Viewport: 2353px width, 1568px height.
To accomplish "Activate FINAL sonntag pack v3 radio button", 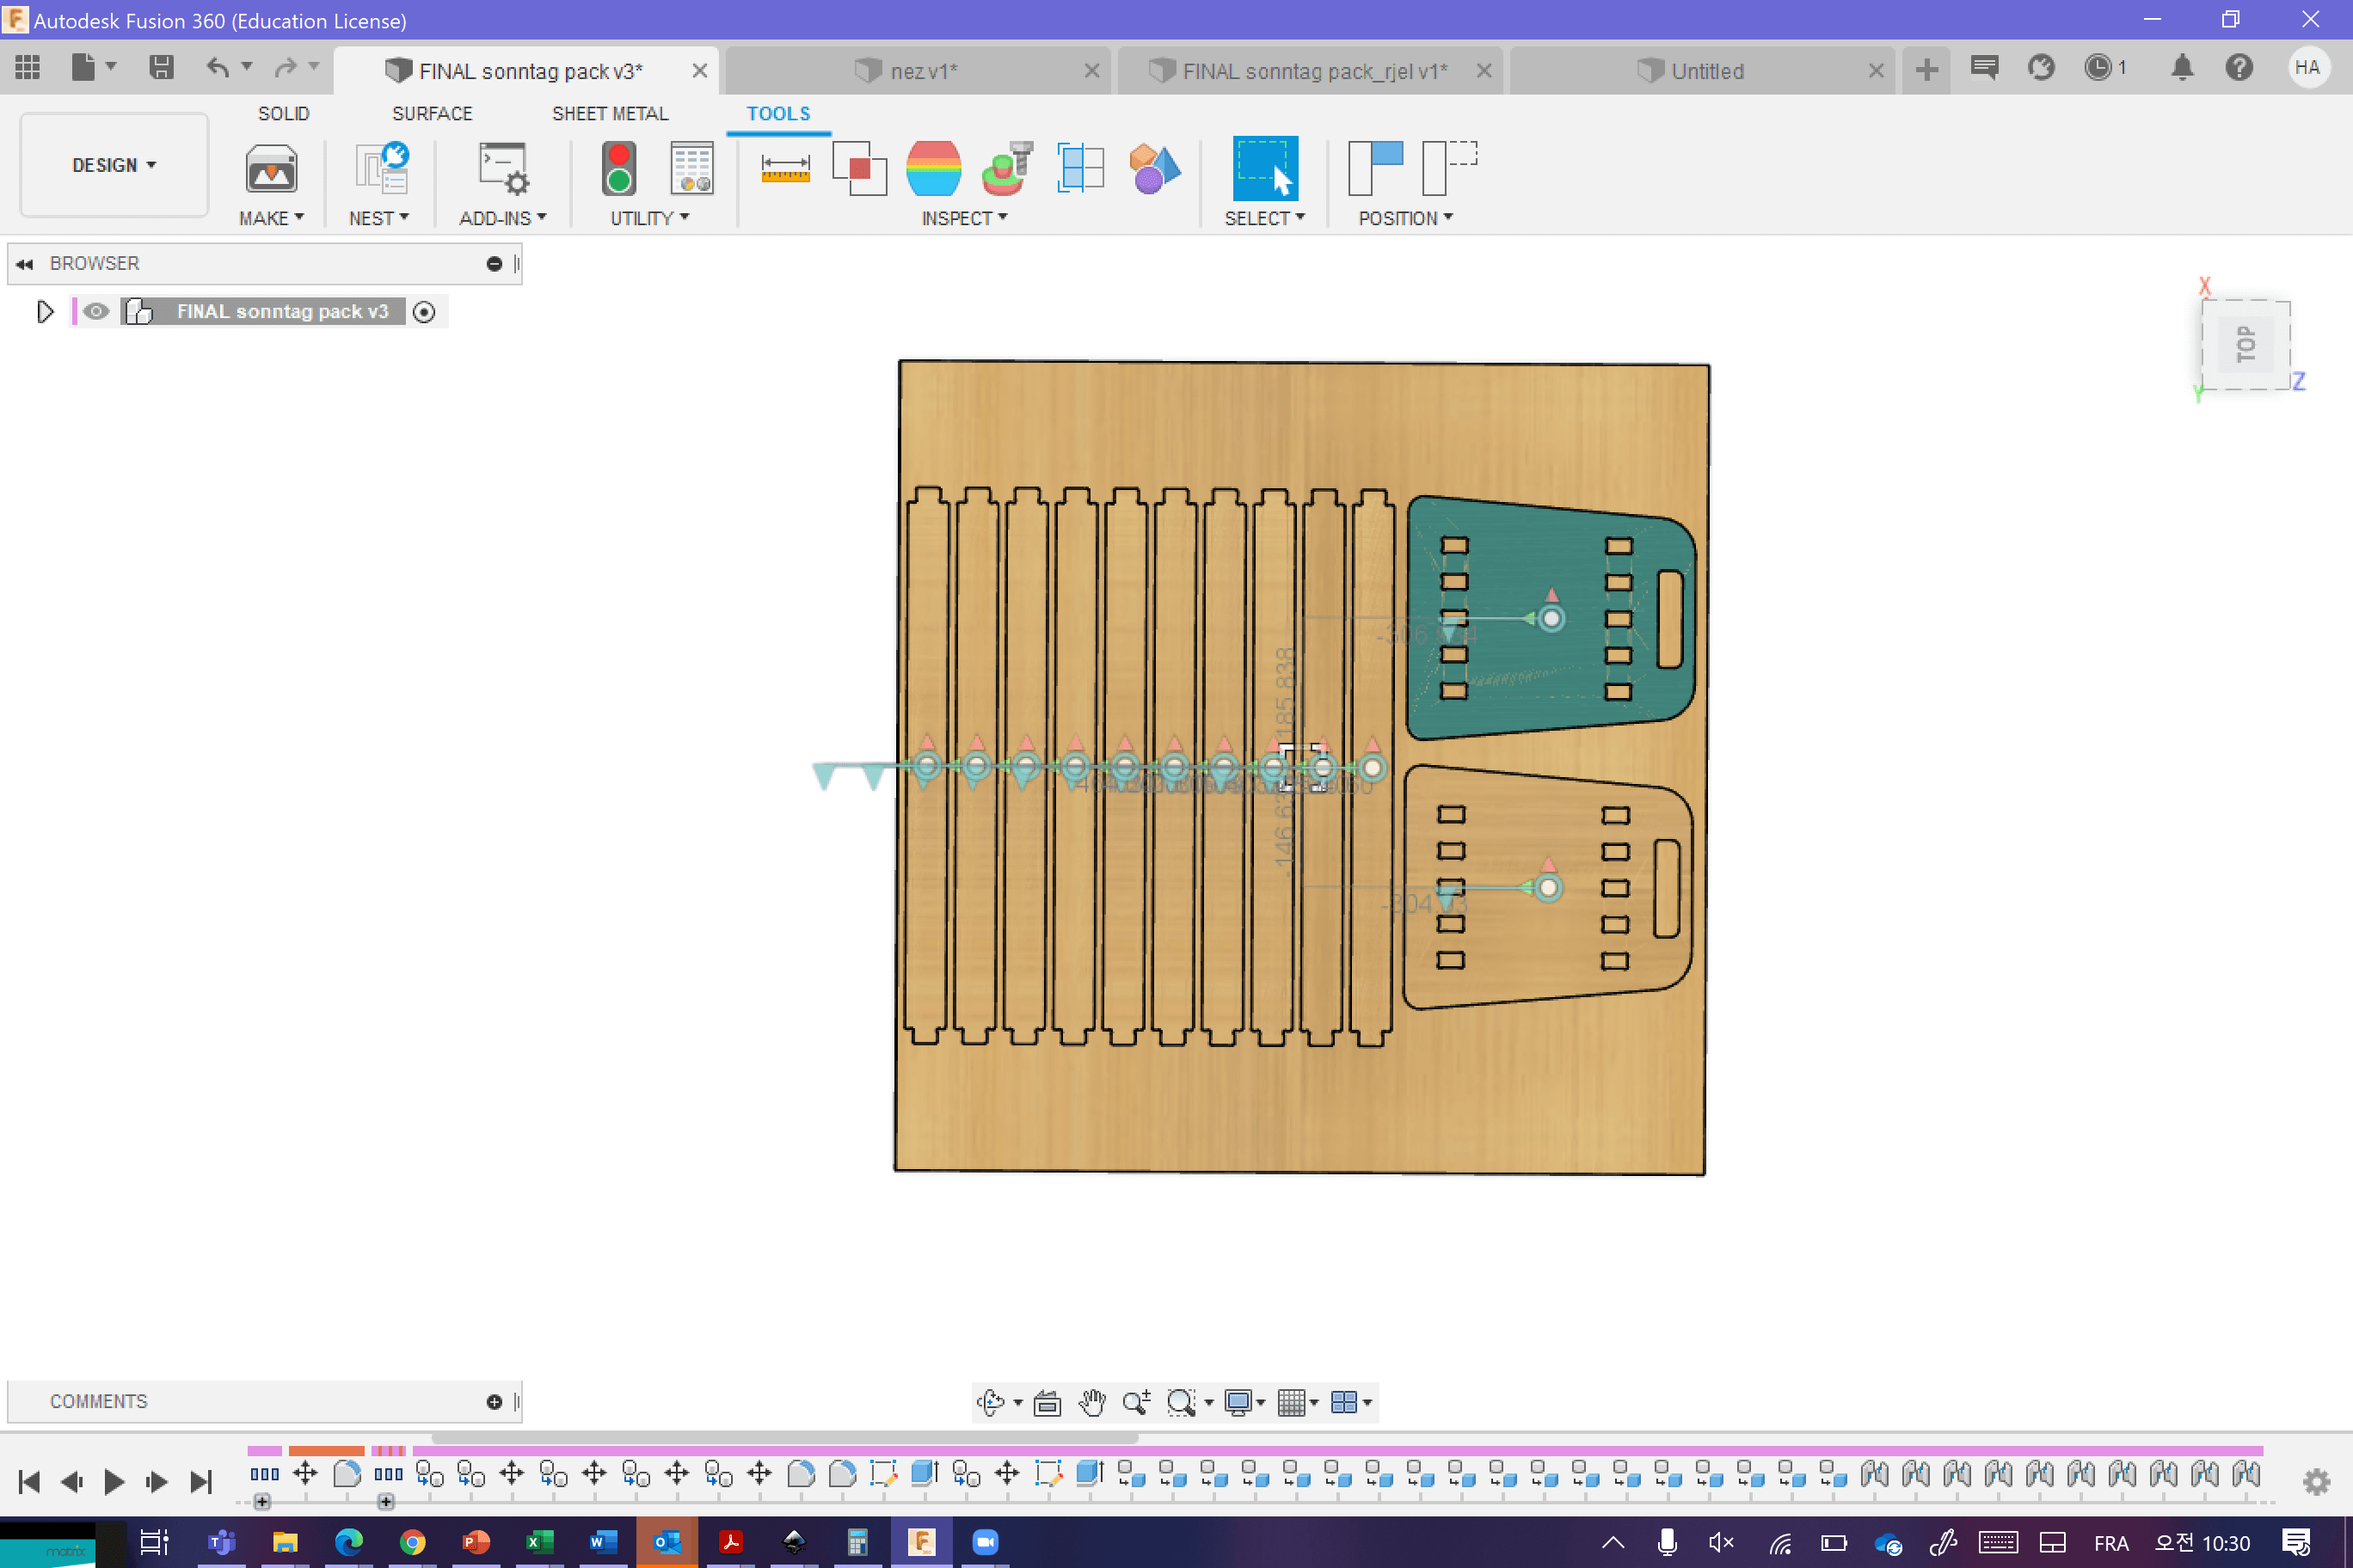I will click(424, 312).
